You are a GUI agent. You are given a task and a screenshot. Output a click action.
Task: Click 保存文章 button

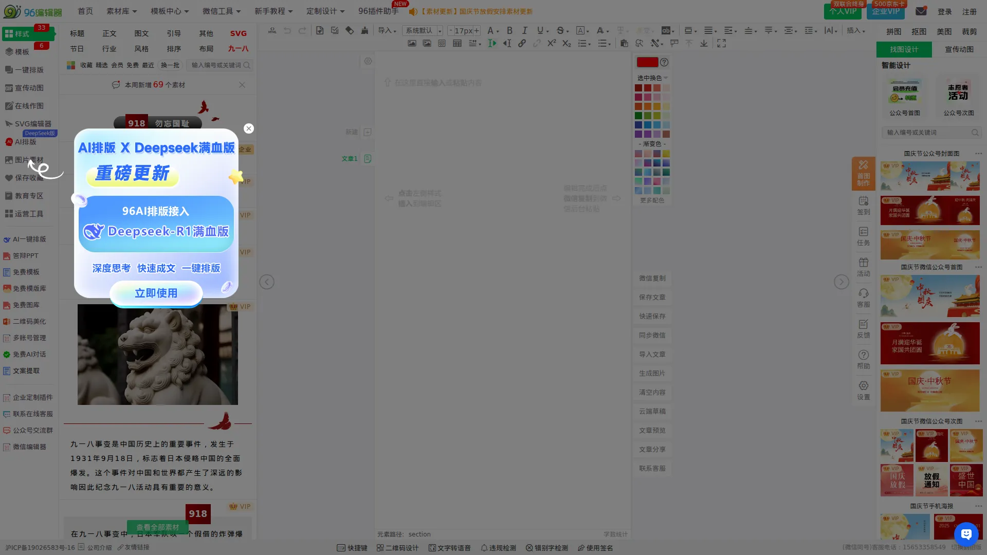(x=652, y=297)
